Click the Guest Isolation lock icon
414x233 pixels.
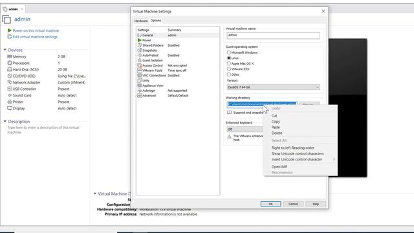140,60
